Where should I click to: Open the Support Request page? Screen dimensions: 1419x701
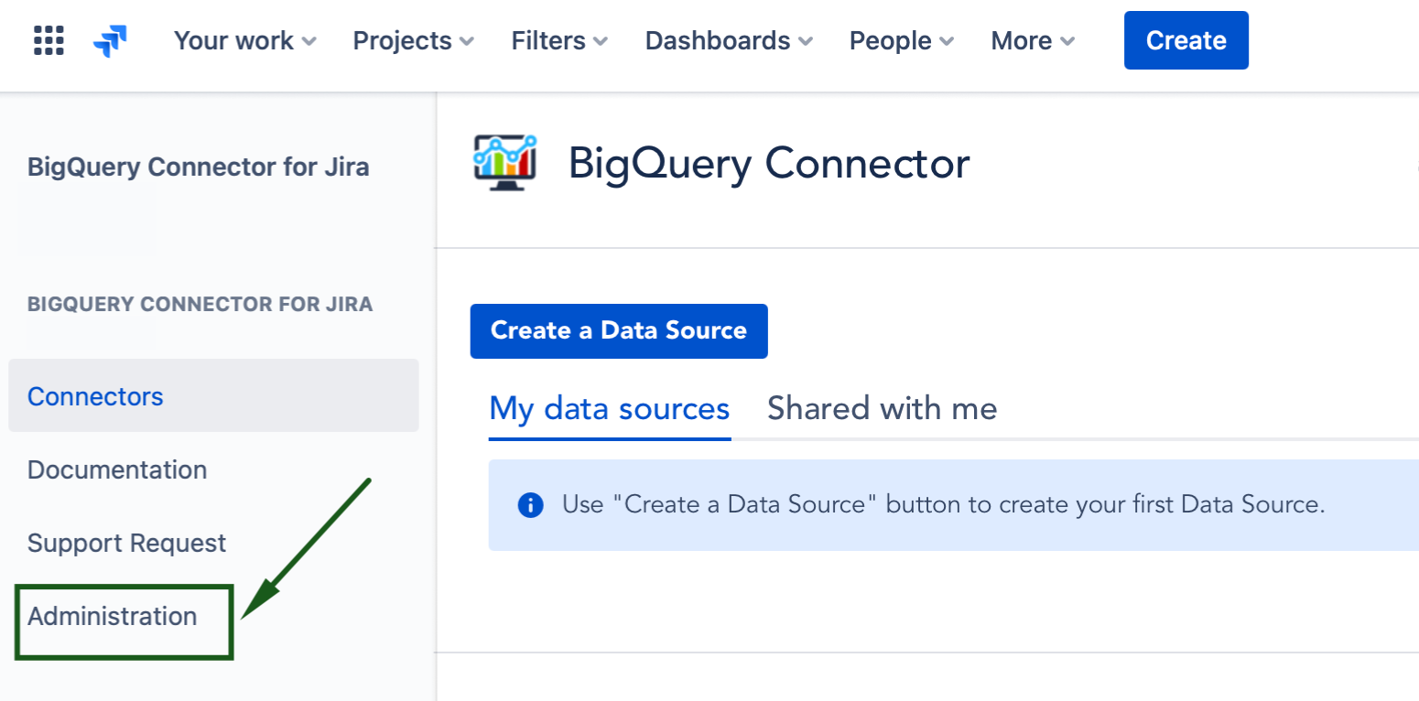[126, 542]
